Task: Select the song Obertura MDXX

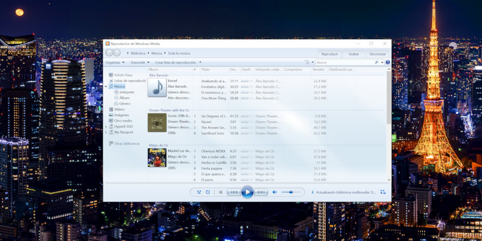Action: [x=213, y=151]
